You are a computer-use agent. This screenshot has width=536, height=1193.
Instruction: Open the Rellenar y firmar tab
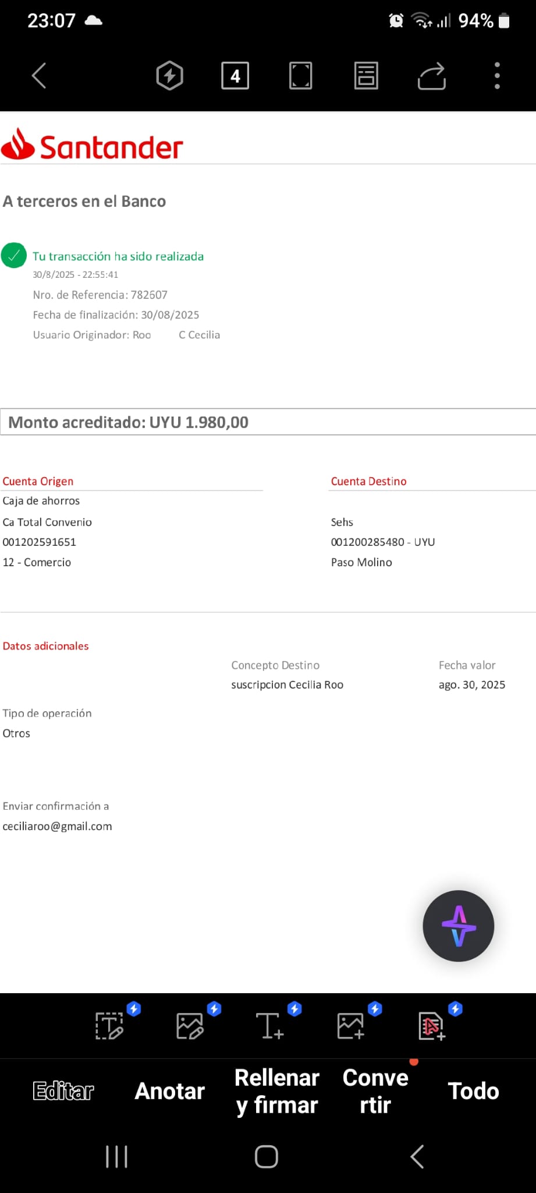pos(277,1091)
